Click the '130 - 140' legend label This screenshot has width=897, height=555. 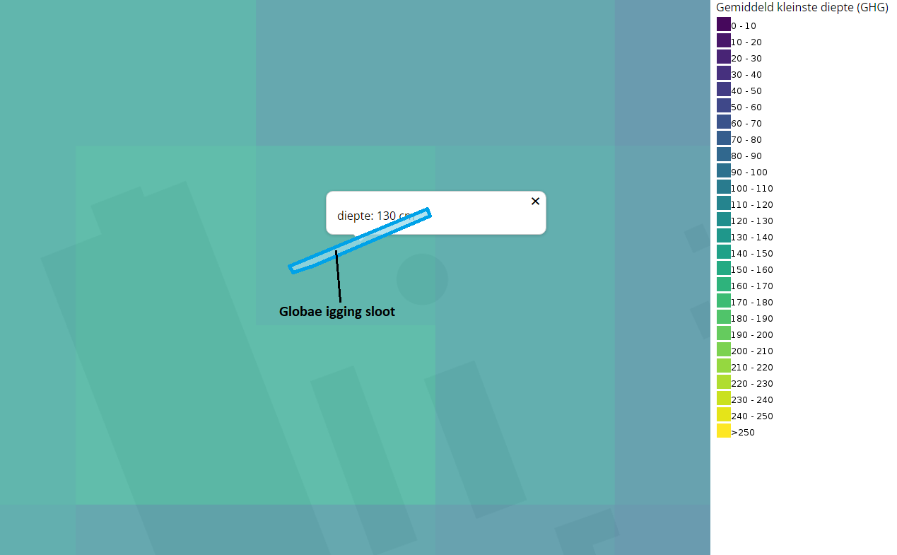point(752,238)
